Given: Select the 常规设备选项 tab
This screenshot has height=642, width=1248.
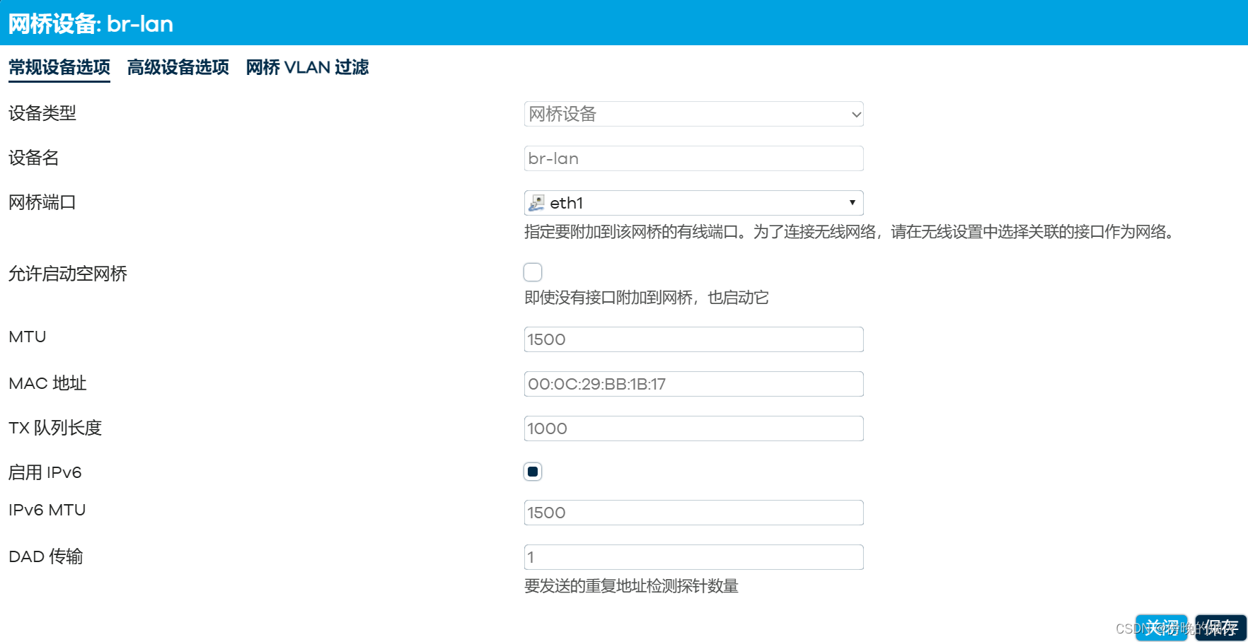Looking at the screenshot, I should [x=59, y=67].
